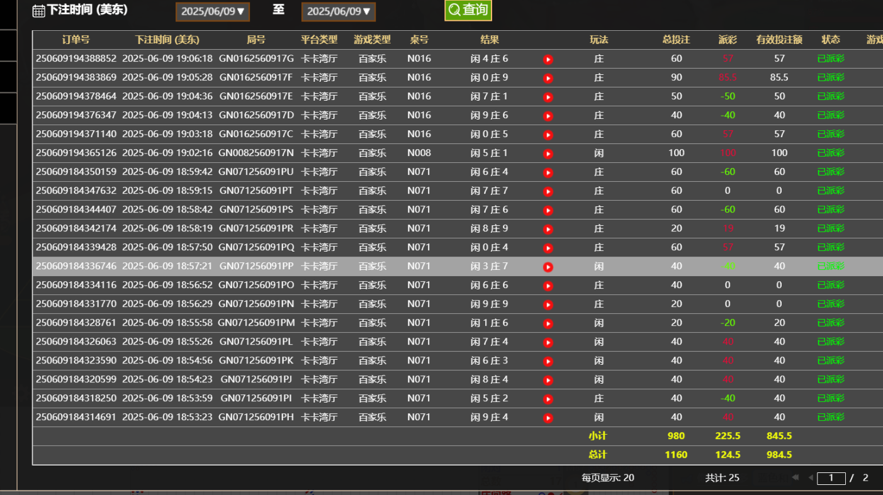Click 已派彩 status on the N008 row

tap(830, 153)
